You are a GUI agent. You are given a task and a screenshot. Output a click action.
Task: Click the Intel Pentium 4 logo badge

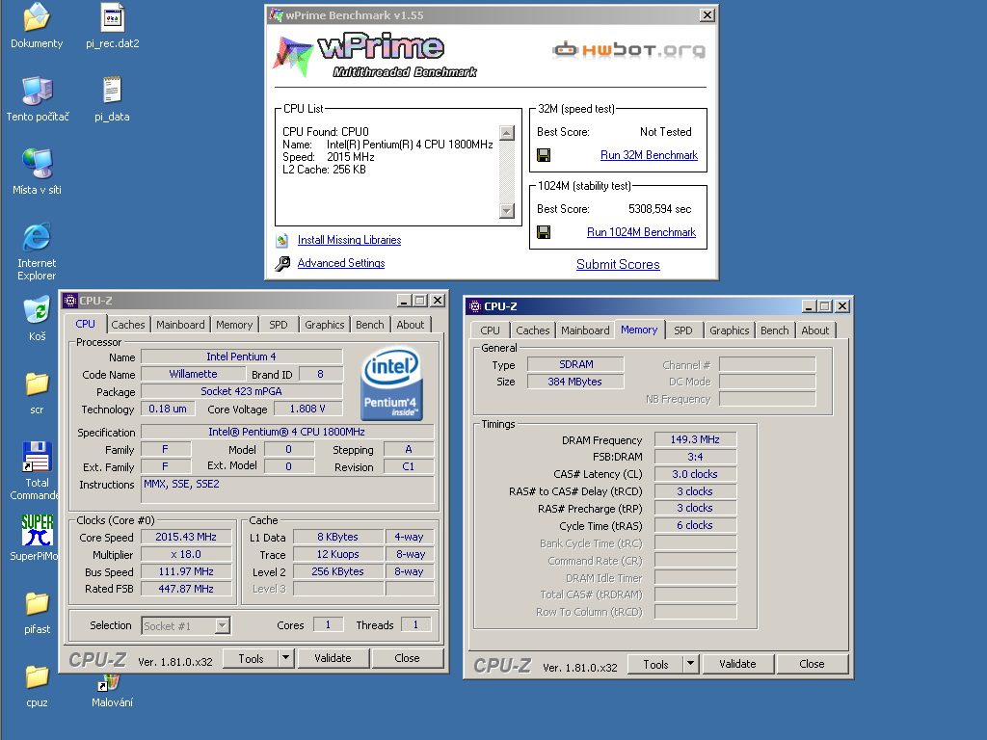pos(391,384)
